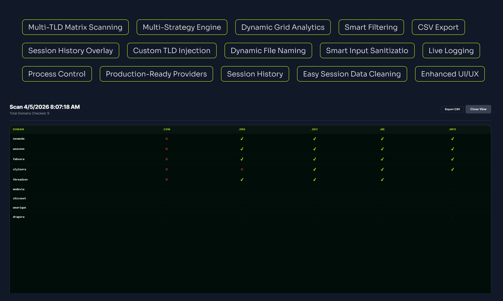
Task: Click the red X for nexmoda under .COM
Action: point(166,139)
